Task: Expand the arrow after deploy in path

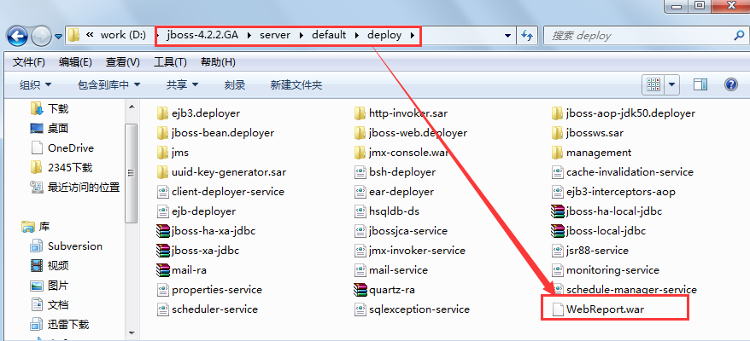Action: click(412, 35)
